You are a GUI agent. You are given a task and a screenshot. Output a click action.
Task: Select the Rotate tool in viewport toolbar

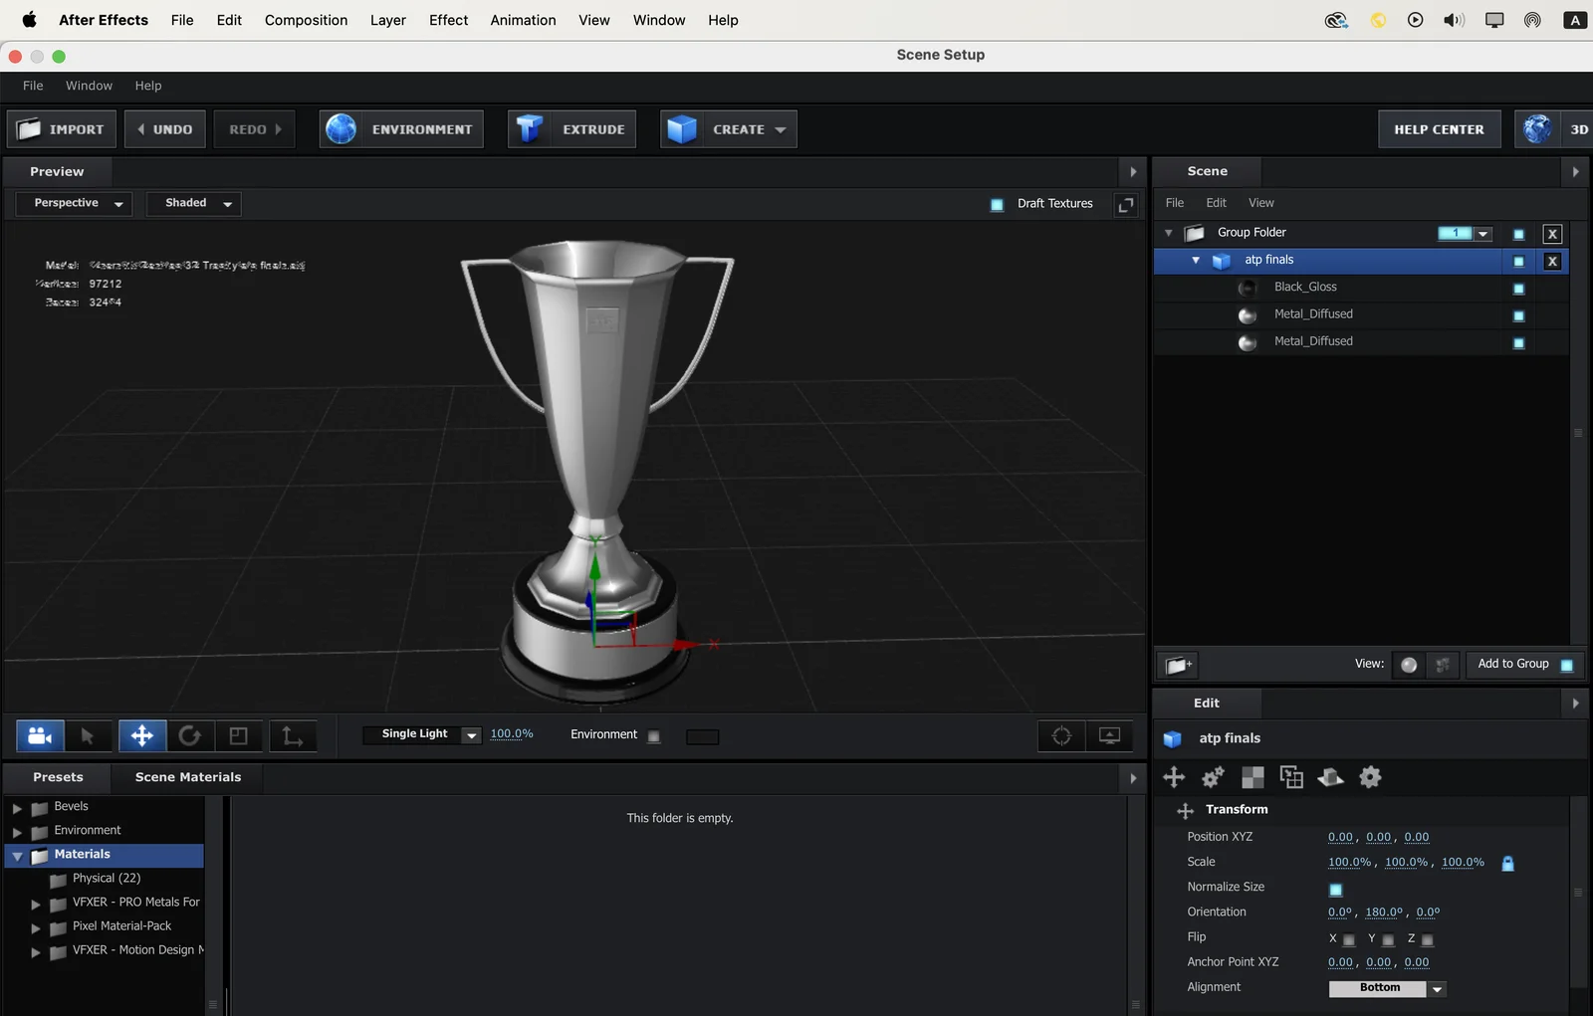[189, 736]
